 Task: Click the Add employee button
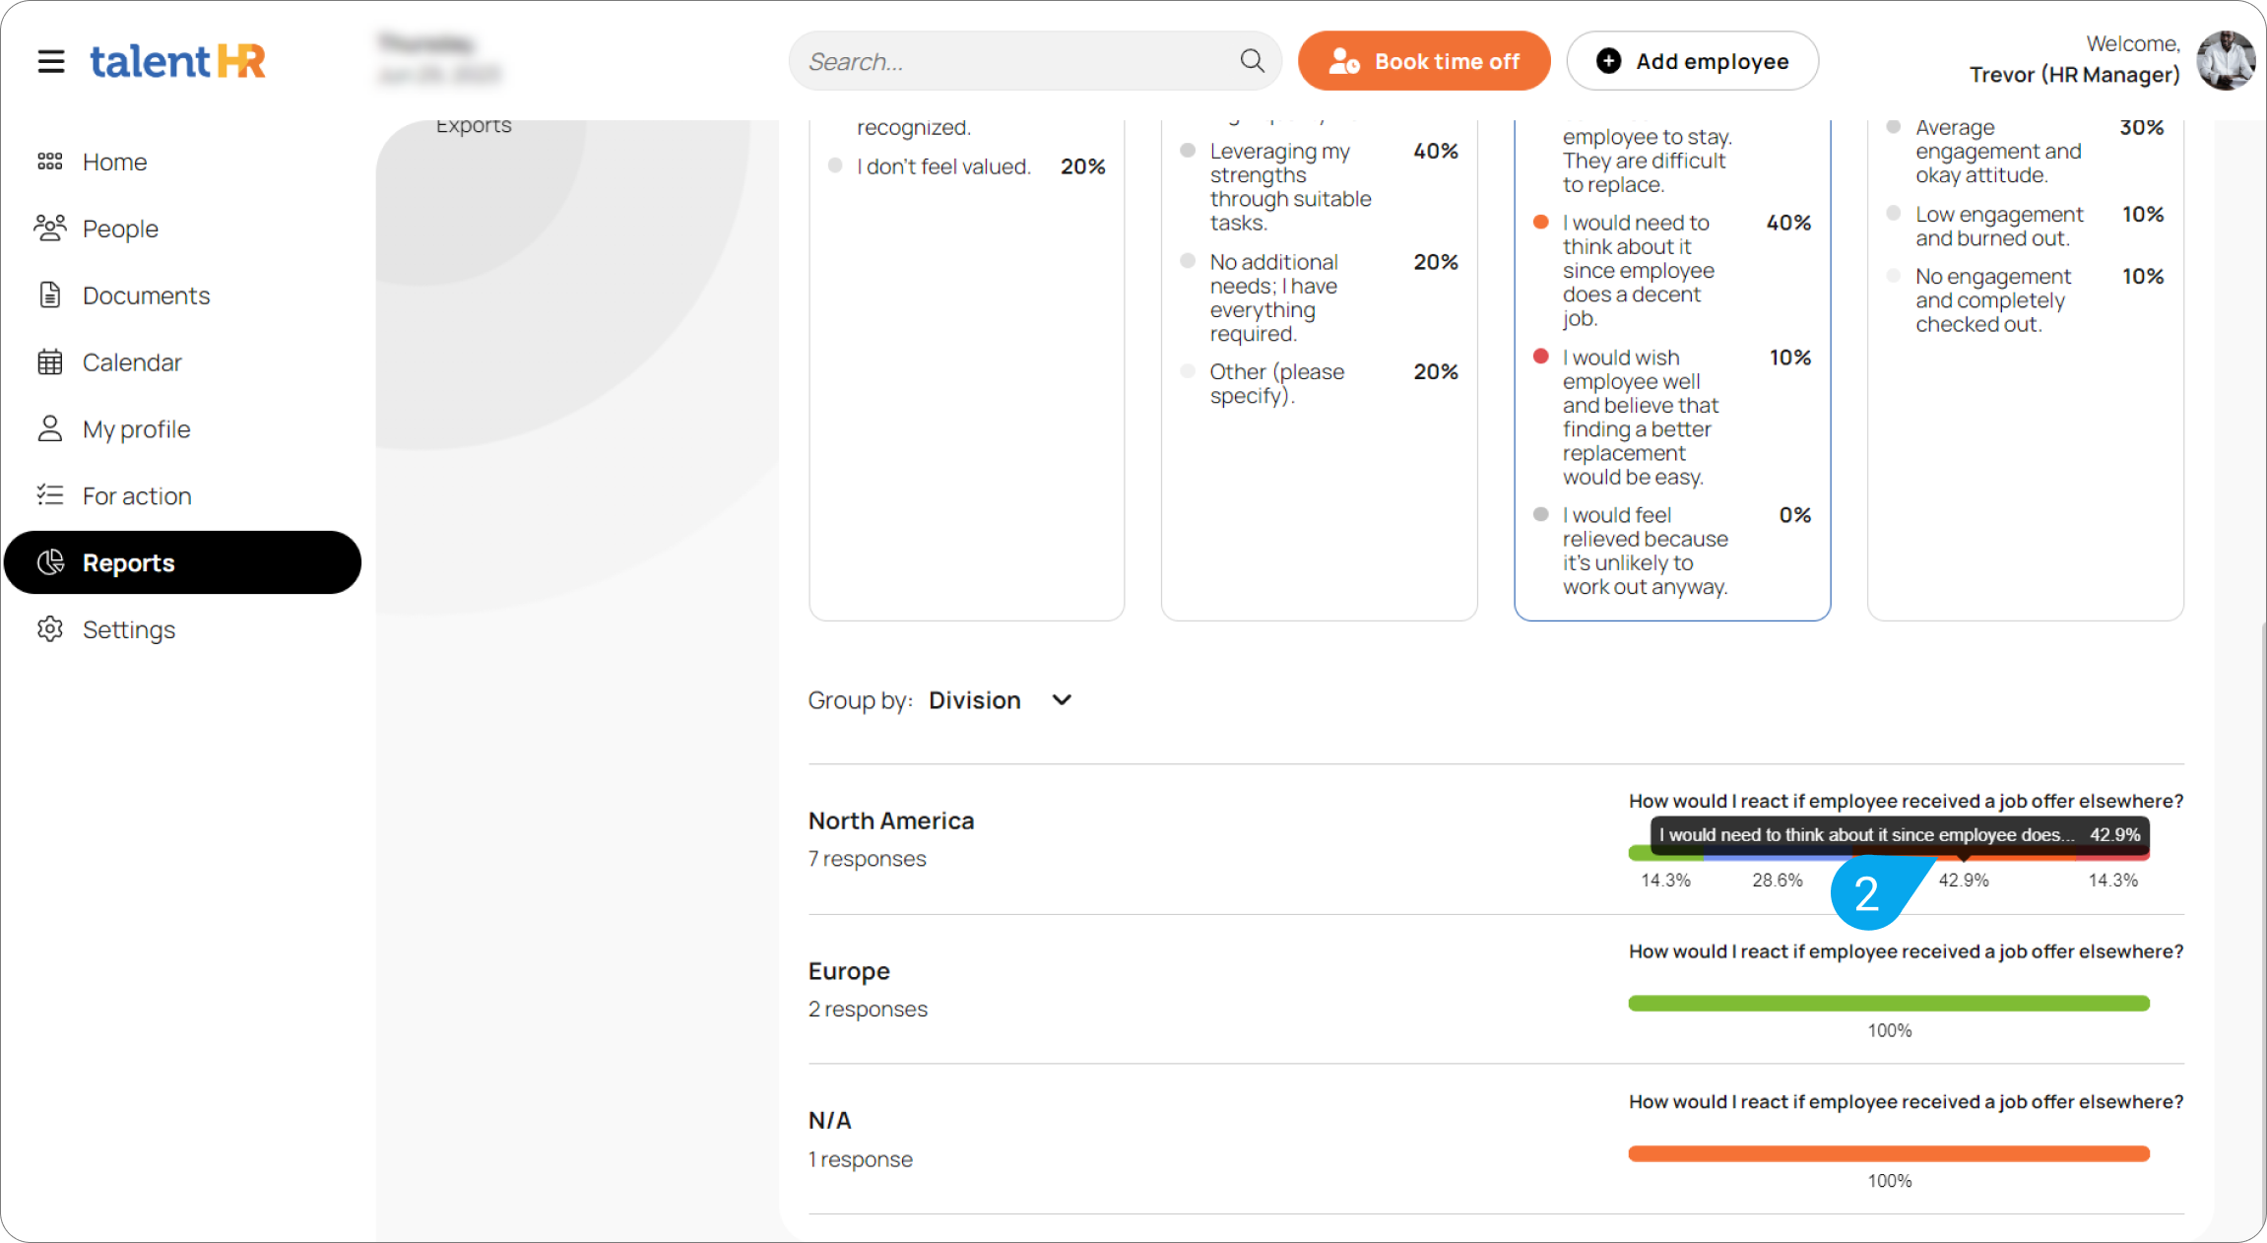[x=1692, y=61]
